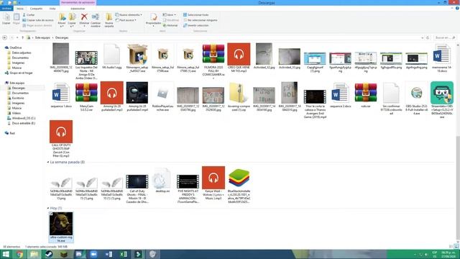Viewport: 460px width, 259px height.
Task: Open the Copiar a dropdown
Action: (x=72, y=20)
